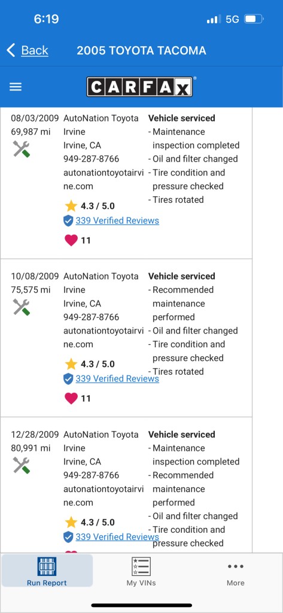Tap the star rating of the 08/03/2009 shop
This screenshot has width=283, height=613.
point(90,206)
